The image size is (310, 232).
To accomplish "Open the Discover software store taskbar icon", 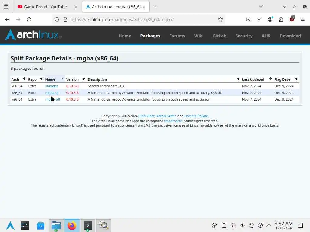I will [41, 225].
